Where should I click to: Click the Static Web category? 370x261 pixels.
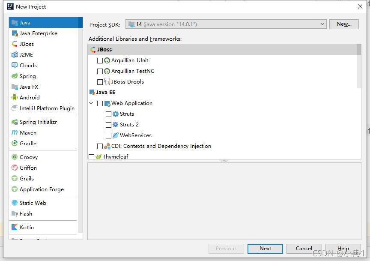pyautogui.click(x=32, y=203)
